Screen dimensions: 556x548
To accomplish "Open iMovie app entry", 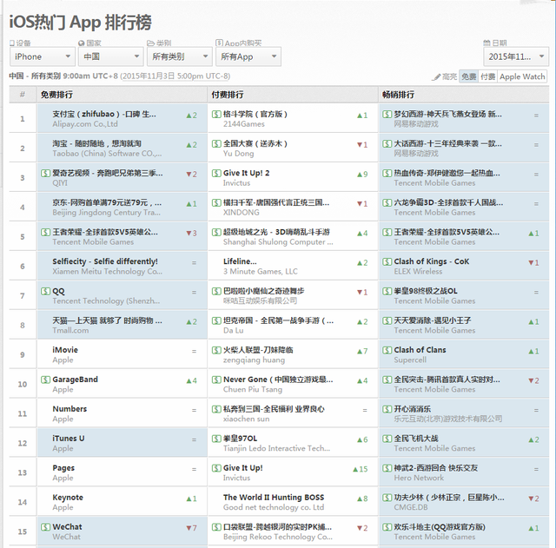I will coord(65,350).
